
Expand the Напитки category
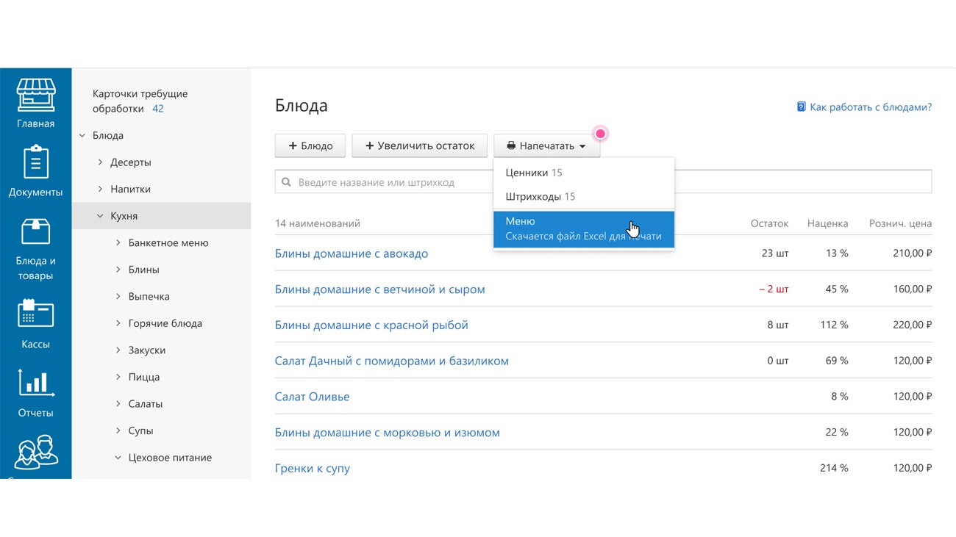(x=101, y=189)
